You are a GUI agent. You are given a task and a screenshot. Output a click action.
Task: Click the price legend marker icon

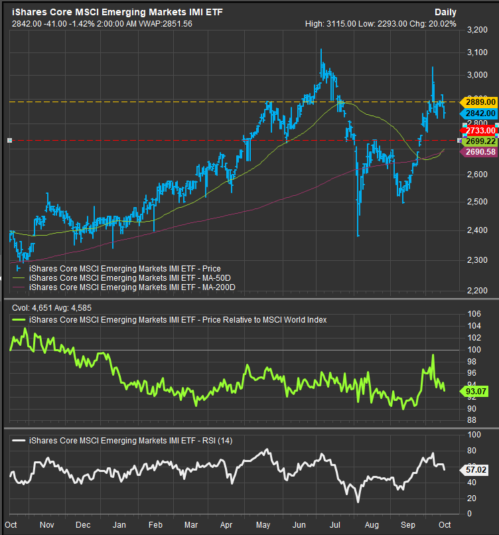tap(19, 269)
